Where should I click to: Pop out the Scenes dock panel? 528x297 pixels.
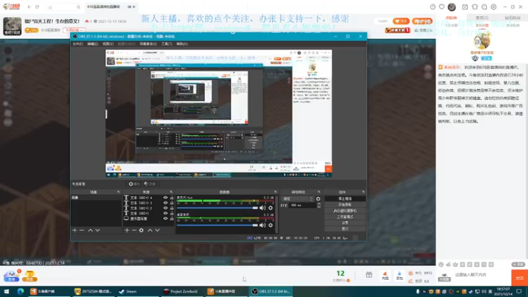(119, 192)
